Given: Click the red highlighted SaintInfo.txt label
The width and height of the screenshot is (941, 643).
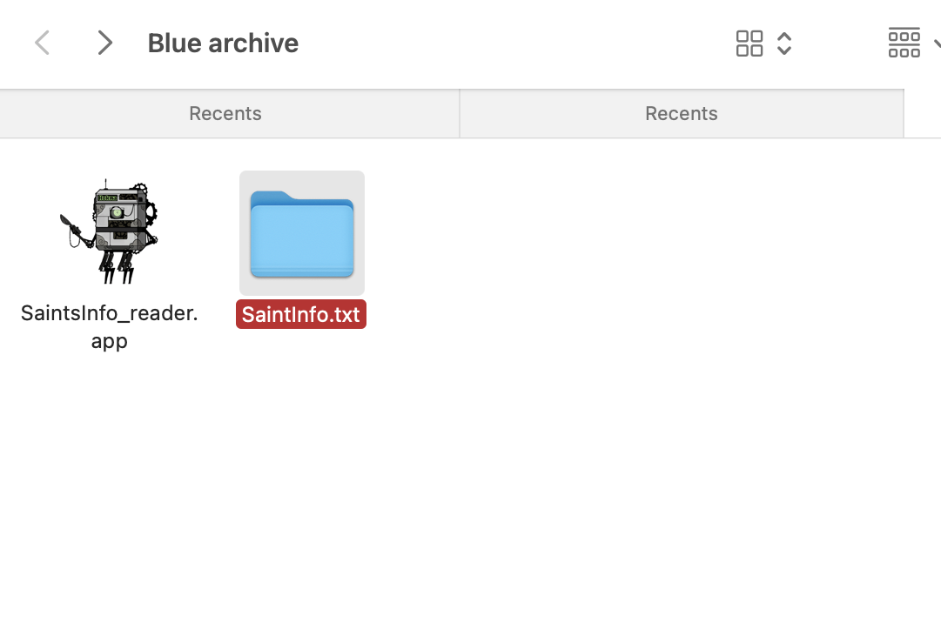Looking at the screenshot, I should click(x=301, y=314).
